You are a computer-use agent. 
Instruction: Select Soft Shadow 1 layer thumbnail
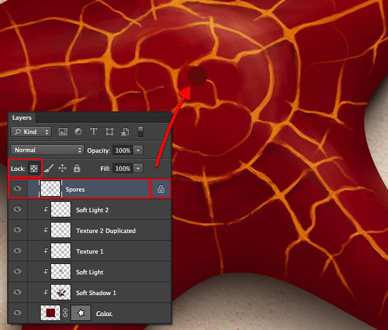point(61,292)
